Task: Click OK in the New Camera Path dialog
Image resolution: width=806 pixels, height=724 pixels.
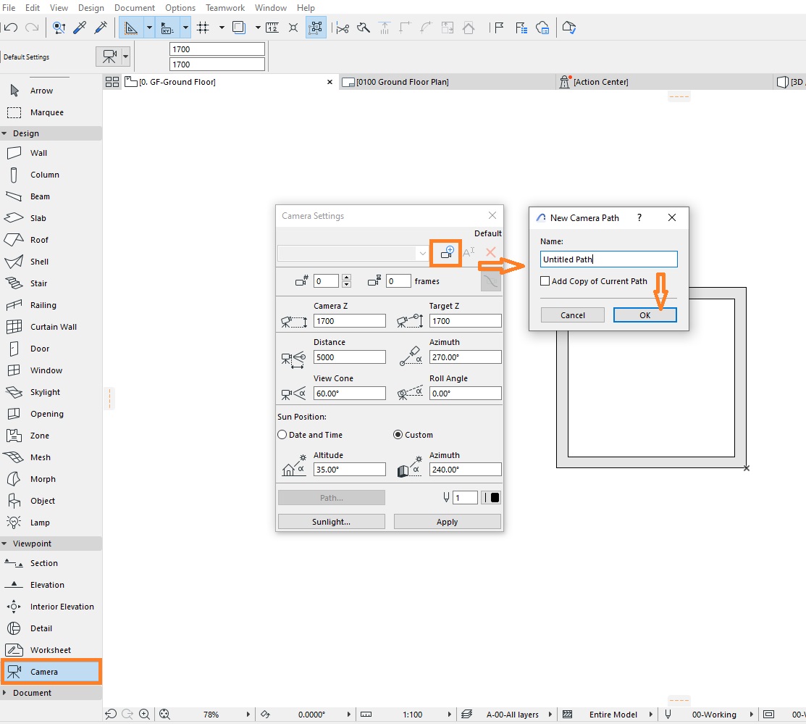Action: [x=644, y=315]
